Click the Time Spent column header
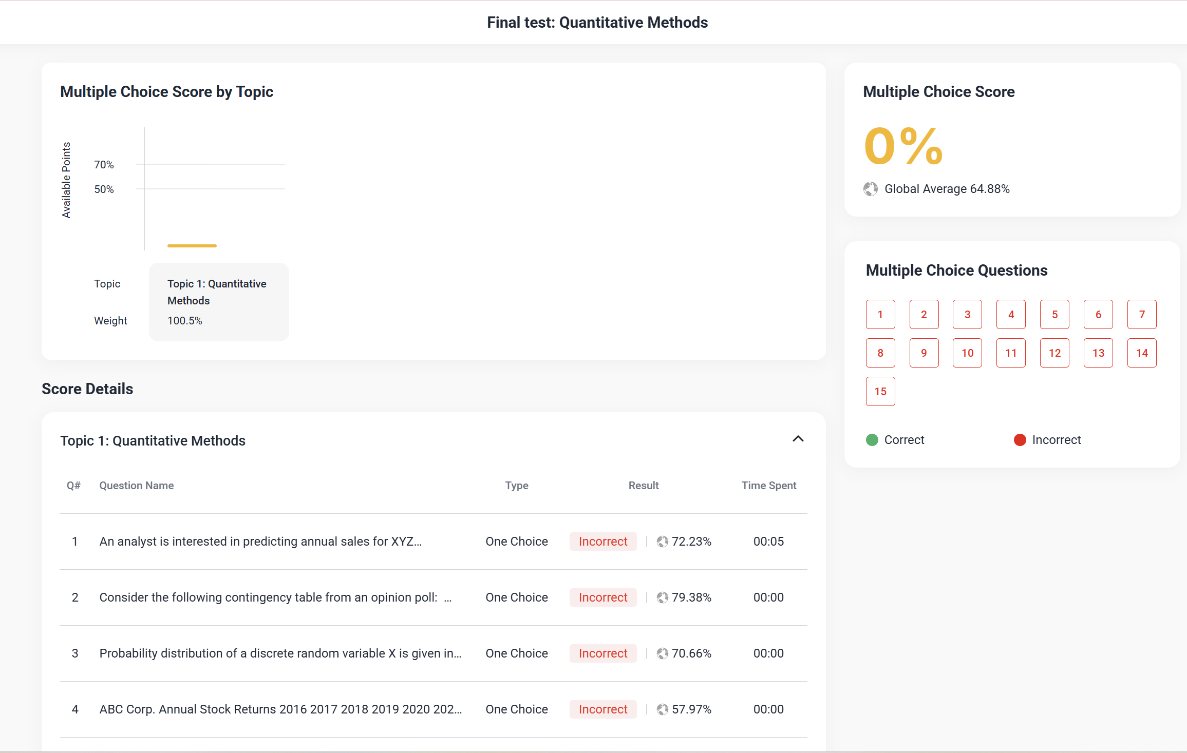This screenshot has height=753, width=1187. (768, 486)
